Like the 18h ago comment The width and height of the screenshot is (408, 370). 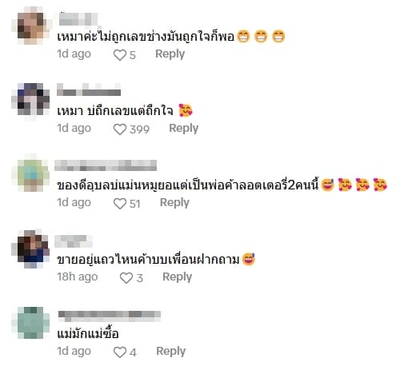(x=126, y=278)
